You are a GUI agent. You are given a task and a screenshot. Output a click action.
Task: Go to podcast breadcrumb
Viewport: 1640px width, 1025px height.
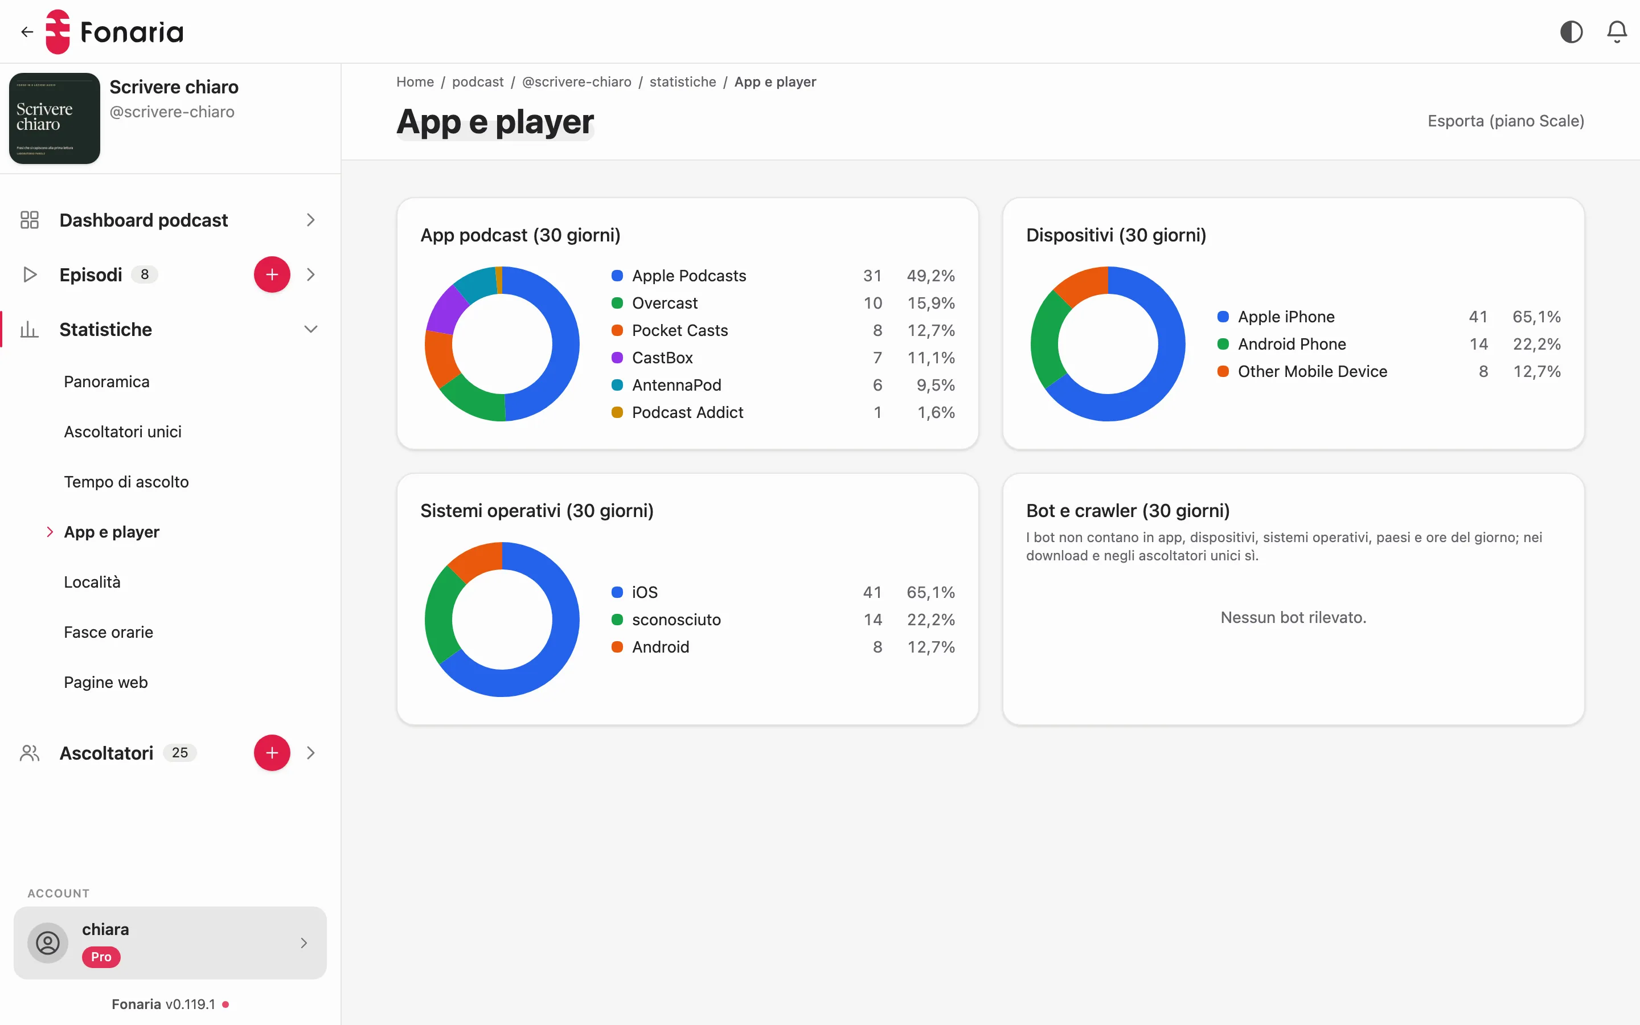tap(478, 82)
